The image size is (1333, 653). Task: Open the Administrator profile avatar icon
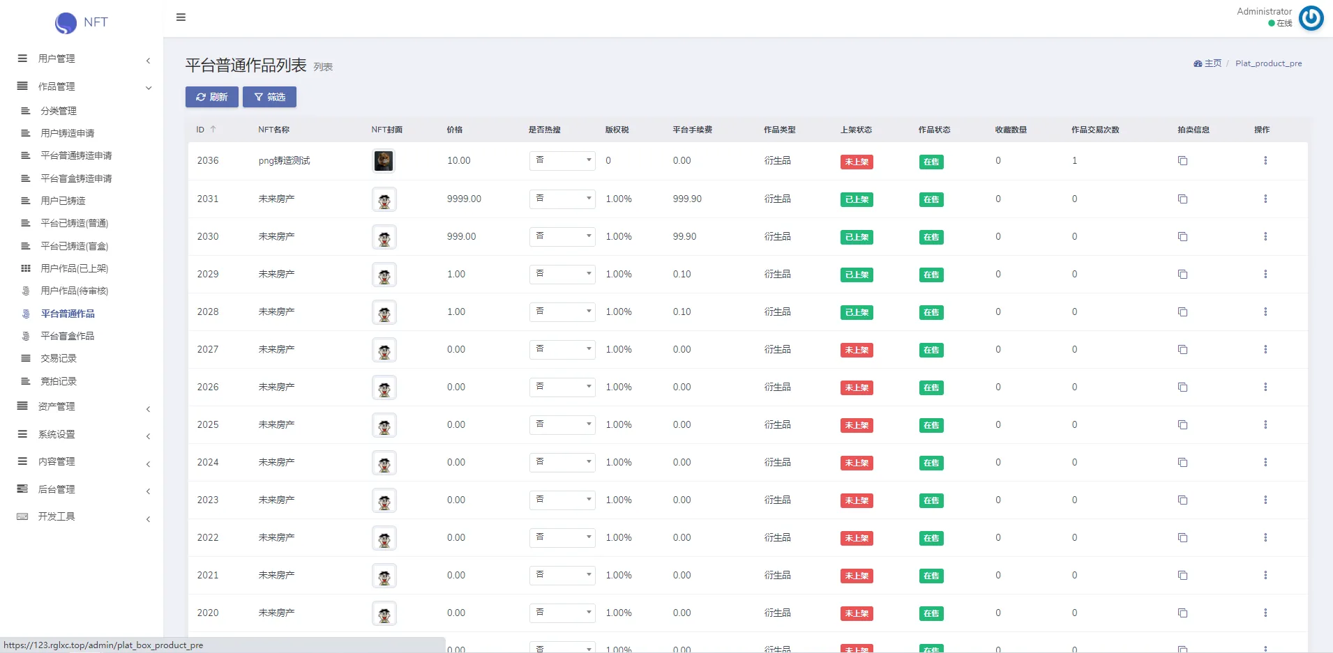(x=1311, y=18)
